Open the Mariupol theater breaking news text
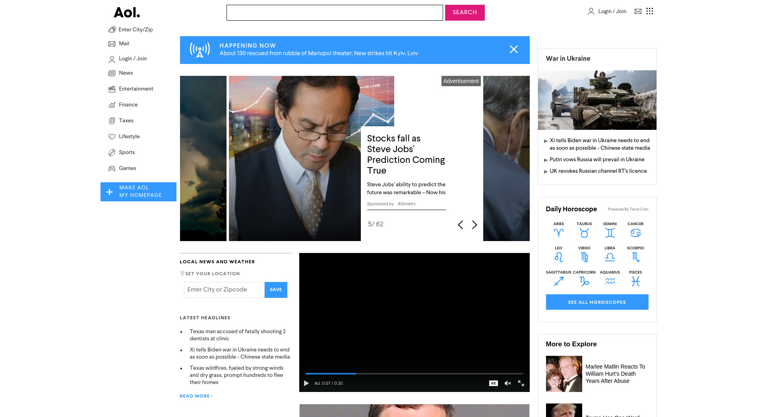Screen dimensions: 763x417 click(318, 54)
